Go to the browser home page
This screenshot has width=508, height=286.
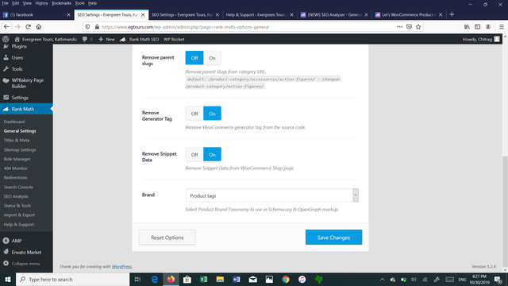[39, 27]
